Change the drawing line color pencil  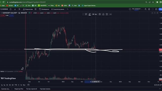90,14
